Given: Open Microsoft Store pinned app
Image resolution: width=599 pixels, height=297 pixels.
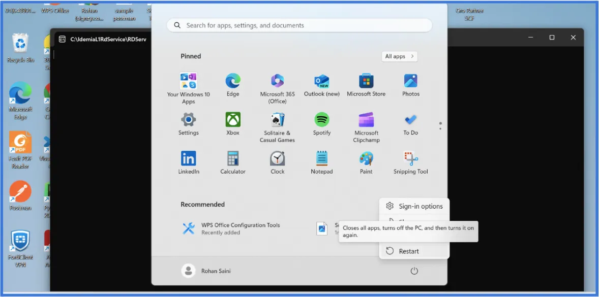Looking at the screenshot, I should tap(366, 85).
